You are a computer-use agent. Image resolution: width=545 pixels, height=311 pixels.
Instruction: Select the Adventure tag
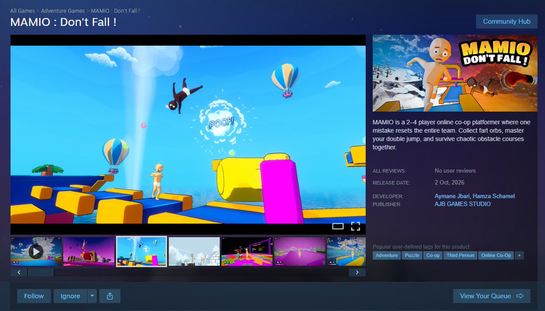[x=386, y=256]
